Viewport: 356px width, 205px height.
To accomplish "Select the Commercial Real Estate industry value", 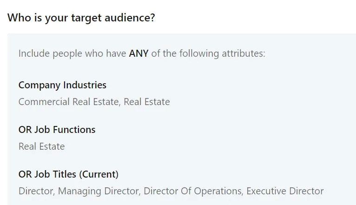I will coord(69,102).
